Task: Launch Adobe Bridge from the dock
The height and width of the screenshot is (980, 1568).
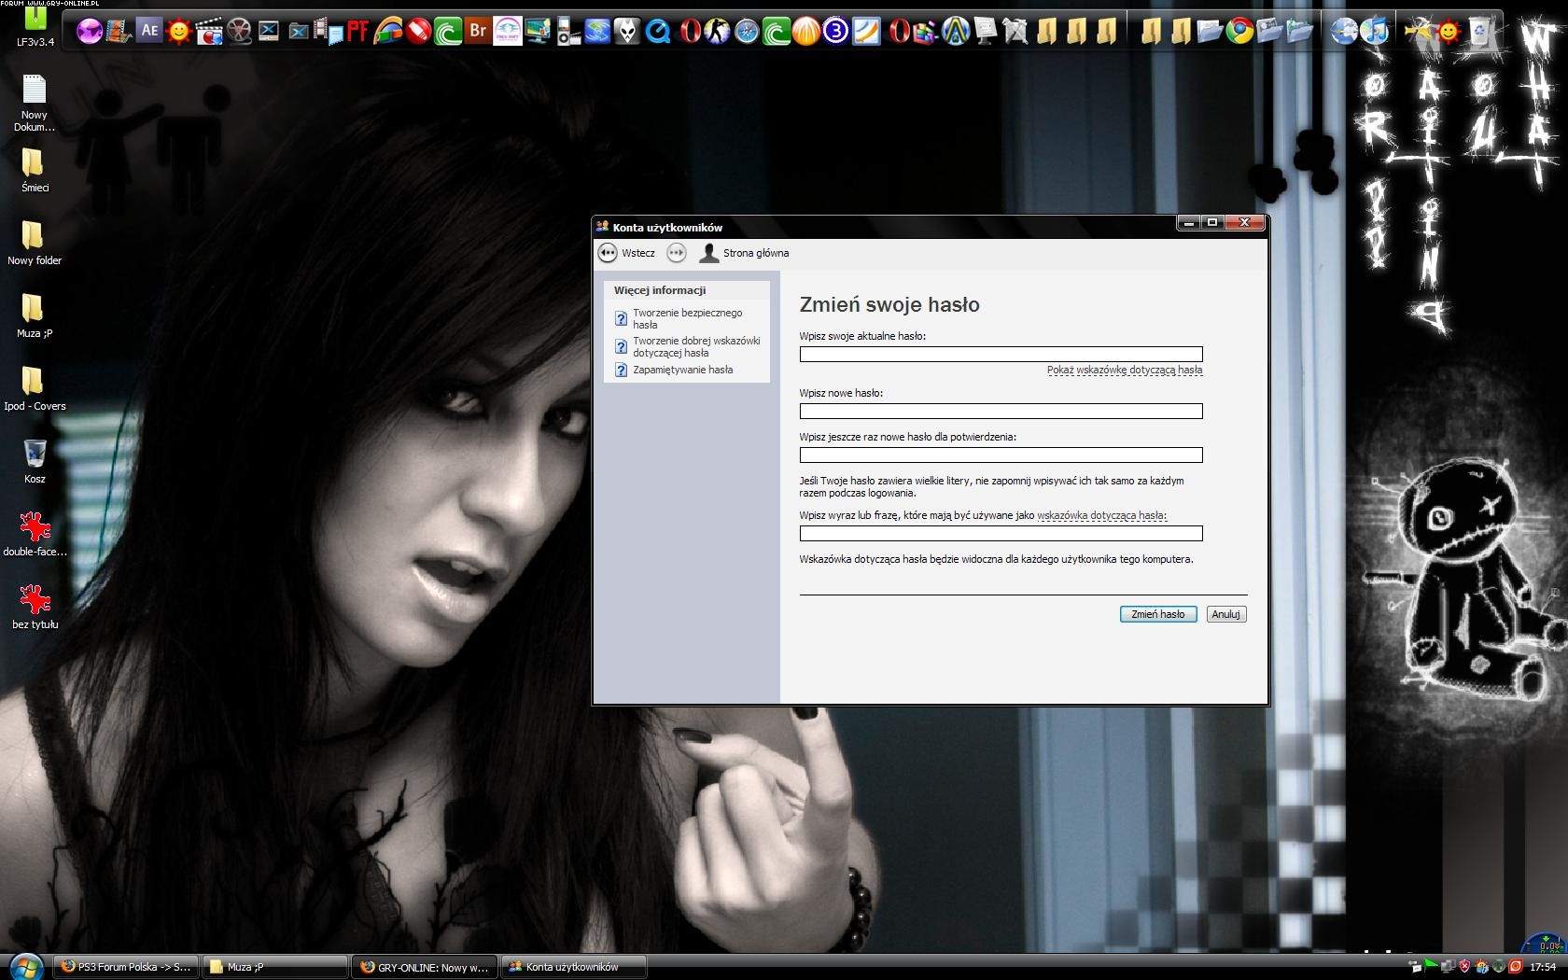Action: point(478,31)
